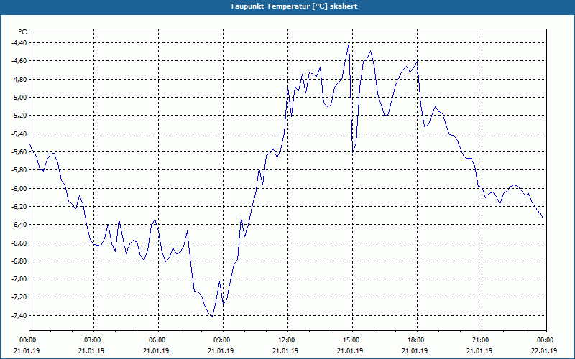Pick the -6,40 y-axis value
Image resolution: width=575 pixels, height=359 pixels.
click(19, 225)
